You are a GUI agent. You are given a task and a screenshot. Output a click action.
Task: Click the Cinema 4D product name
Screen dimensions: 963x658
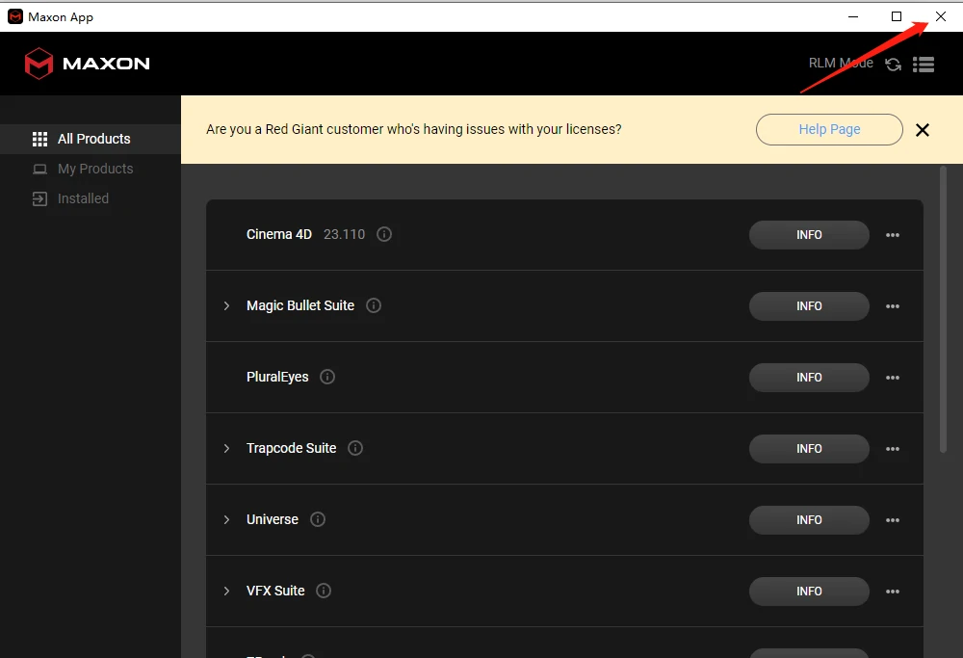point(279,234)
